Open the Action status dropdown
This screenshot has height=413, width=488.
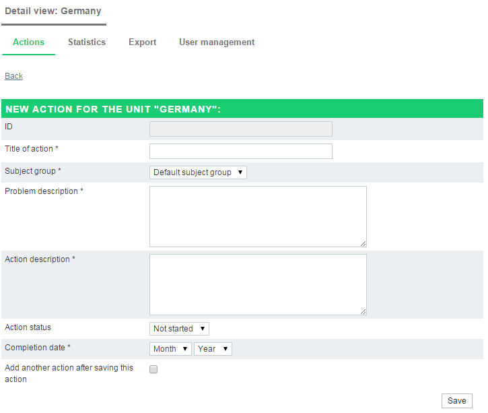pos(179,329)
